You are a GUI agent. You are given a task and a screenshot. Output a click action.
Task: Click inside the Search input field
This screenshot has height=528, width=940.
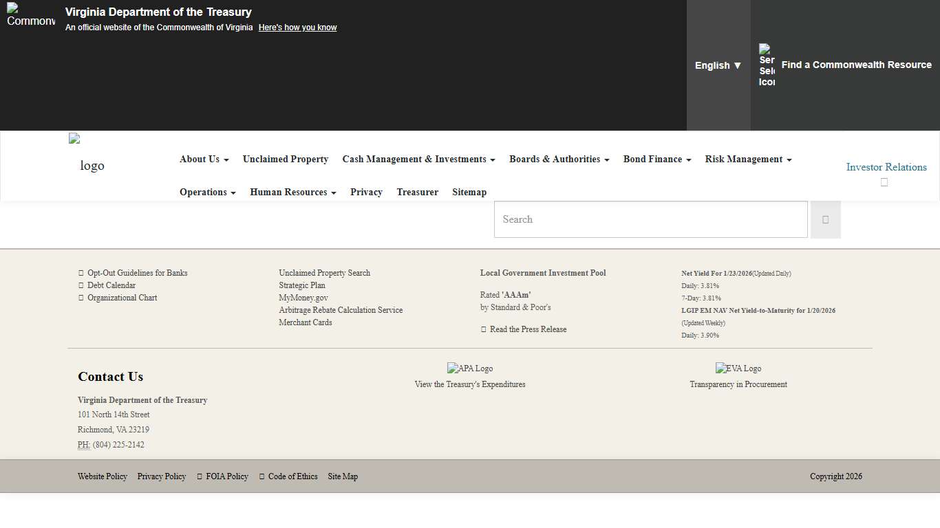pos(650,220)
